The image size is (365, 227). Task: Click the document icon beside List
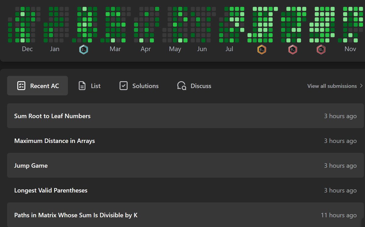[x=82, y=86]
